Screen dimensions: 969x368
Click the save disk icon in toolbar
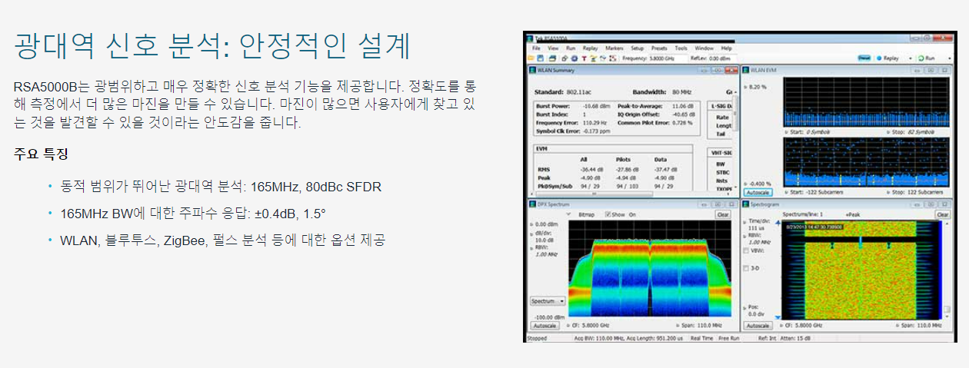[541, 58]
